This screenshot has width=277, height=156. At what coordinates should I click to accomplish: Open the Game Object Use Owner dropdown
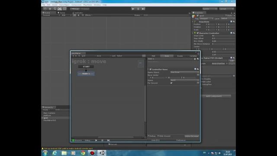[x=185, y=72]
